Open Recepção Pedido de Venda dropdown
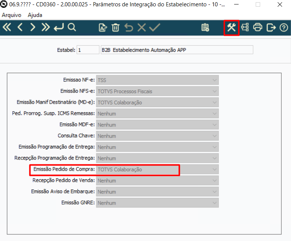The width and height of the screenshot is (291, 241). coord(157,180)
